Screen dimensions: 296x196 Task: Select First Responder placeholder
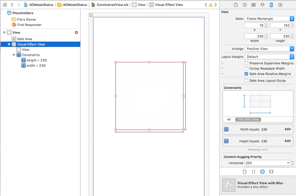click(x=26, y=25)
